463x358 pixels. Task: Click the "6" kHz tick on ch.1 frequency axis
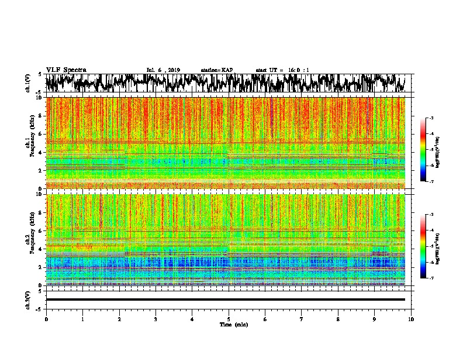(41, 134)
